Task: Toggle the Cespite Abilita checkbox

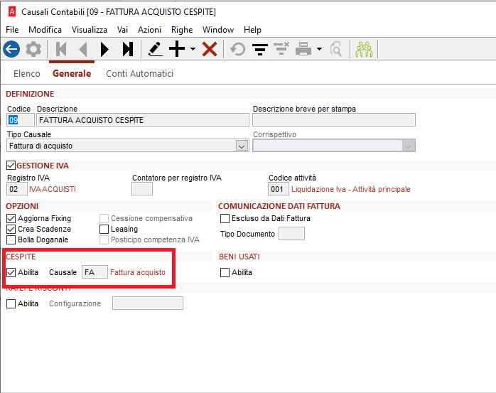Action: 11,272
